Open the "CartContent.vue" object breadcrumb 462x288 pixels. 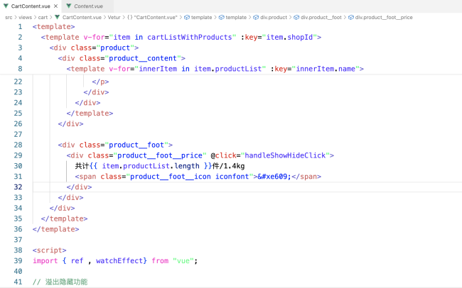point(156,17)
